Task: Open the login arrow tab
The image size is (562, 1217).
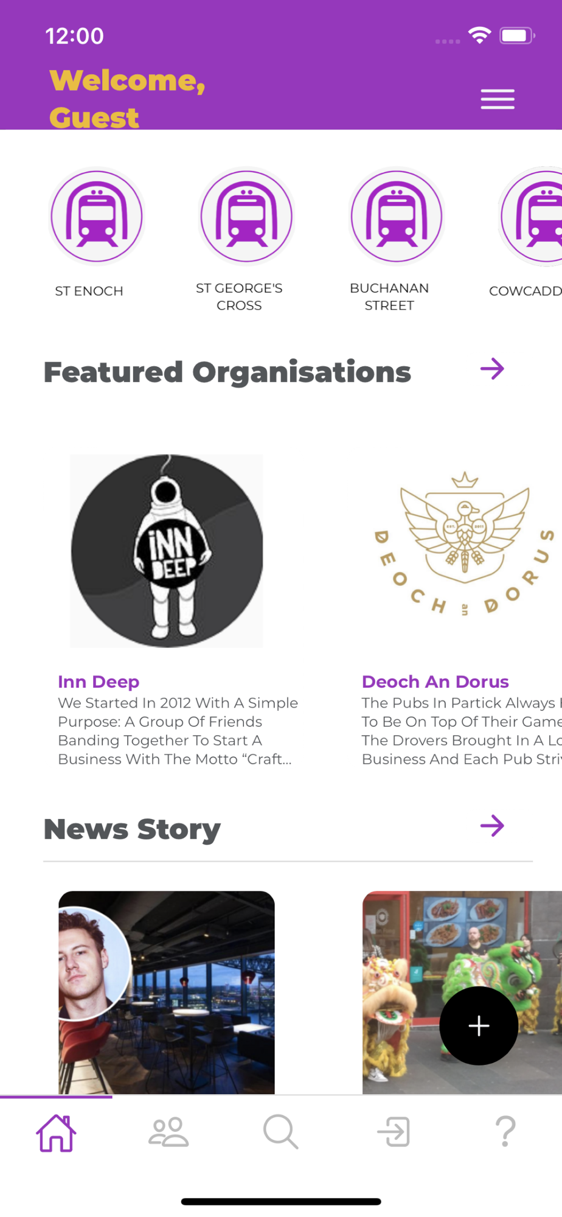Action: pos(394,1132)
